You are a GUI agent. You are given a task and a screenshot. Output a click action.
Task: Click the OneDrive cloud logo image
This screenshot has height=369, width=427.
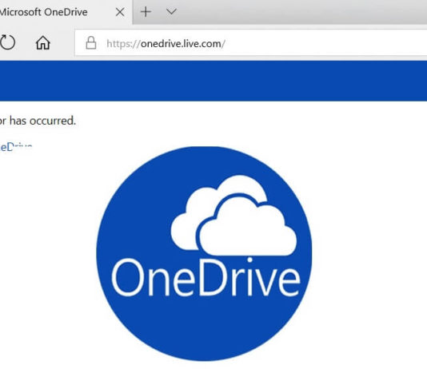point(204,253)
